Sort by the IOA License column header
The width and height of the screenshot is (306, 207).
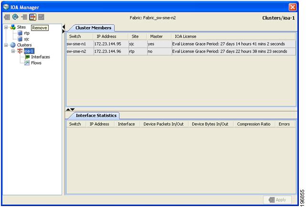point(233,36)
